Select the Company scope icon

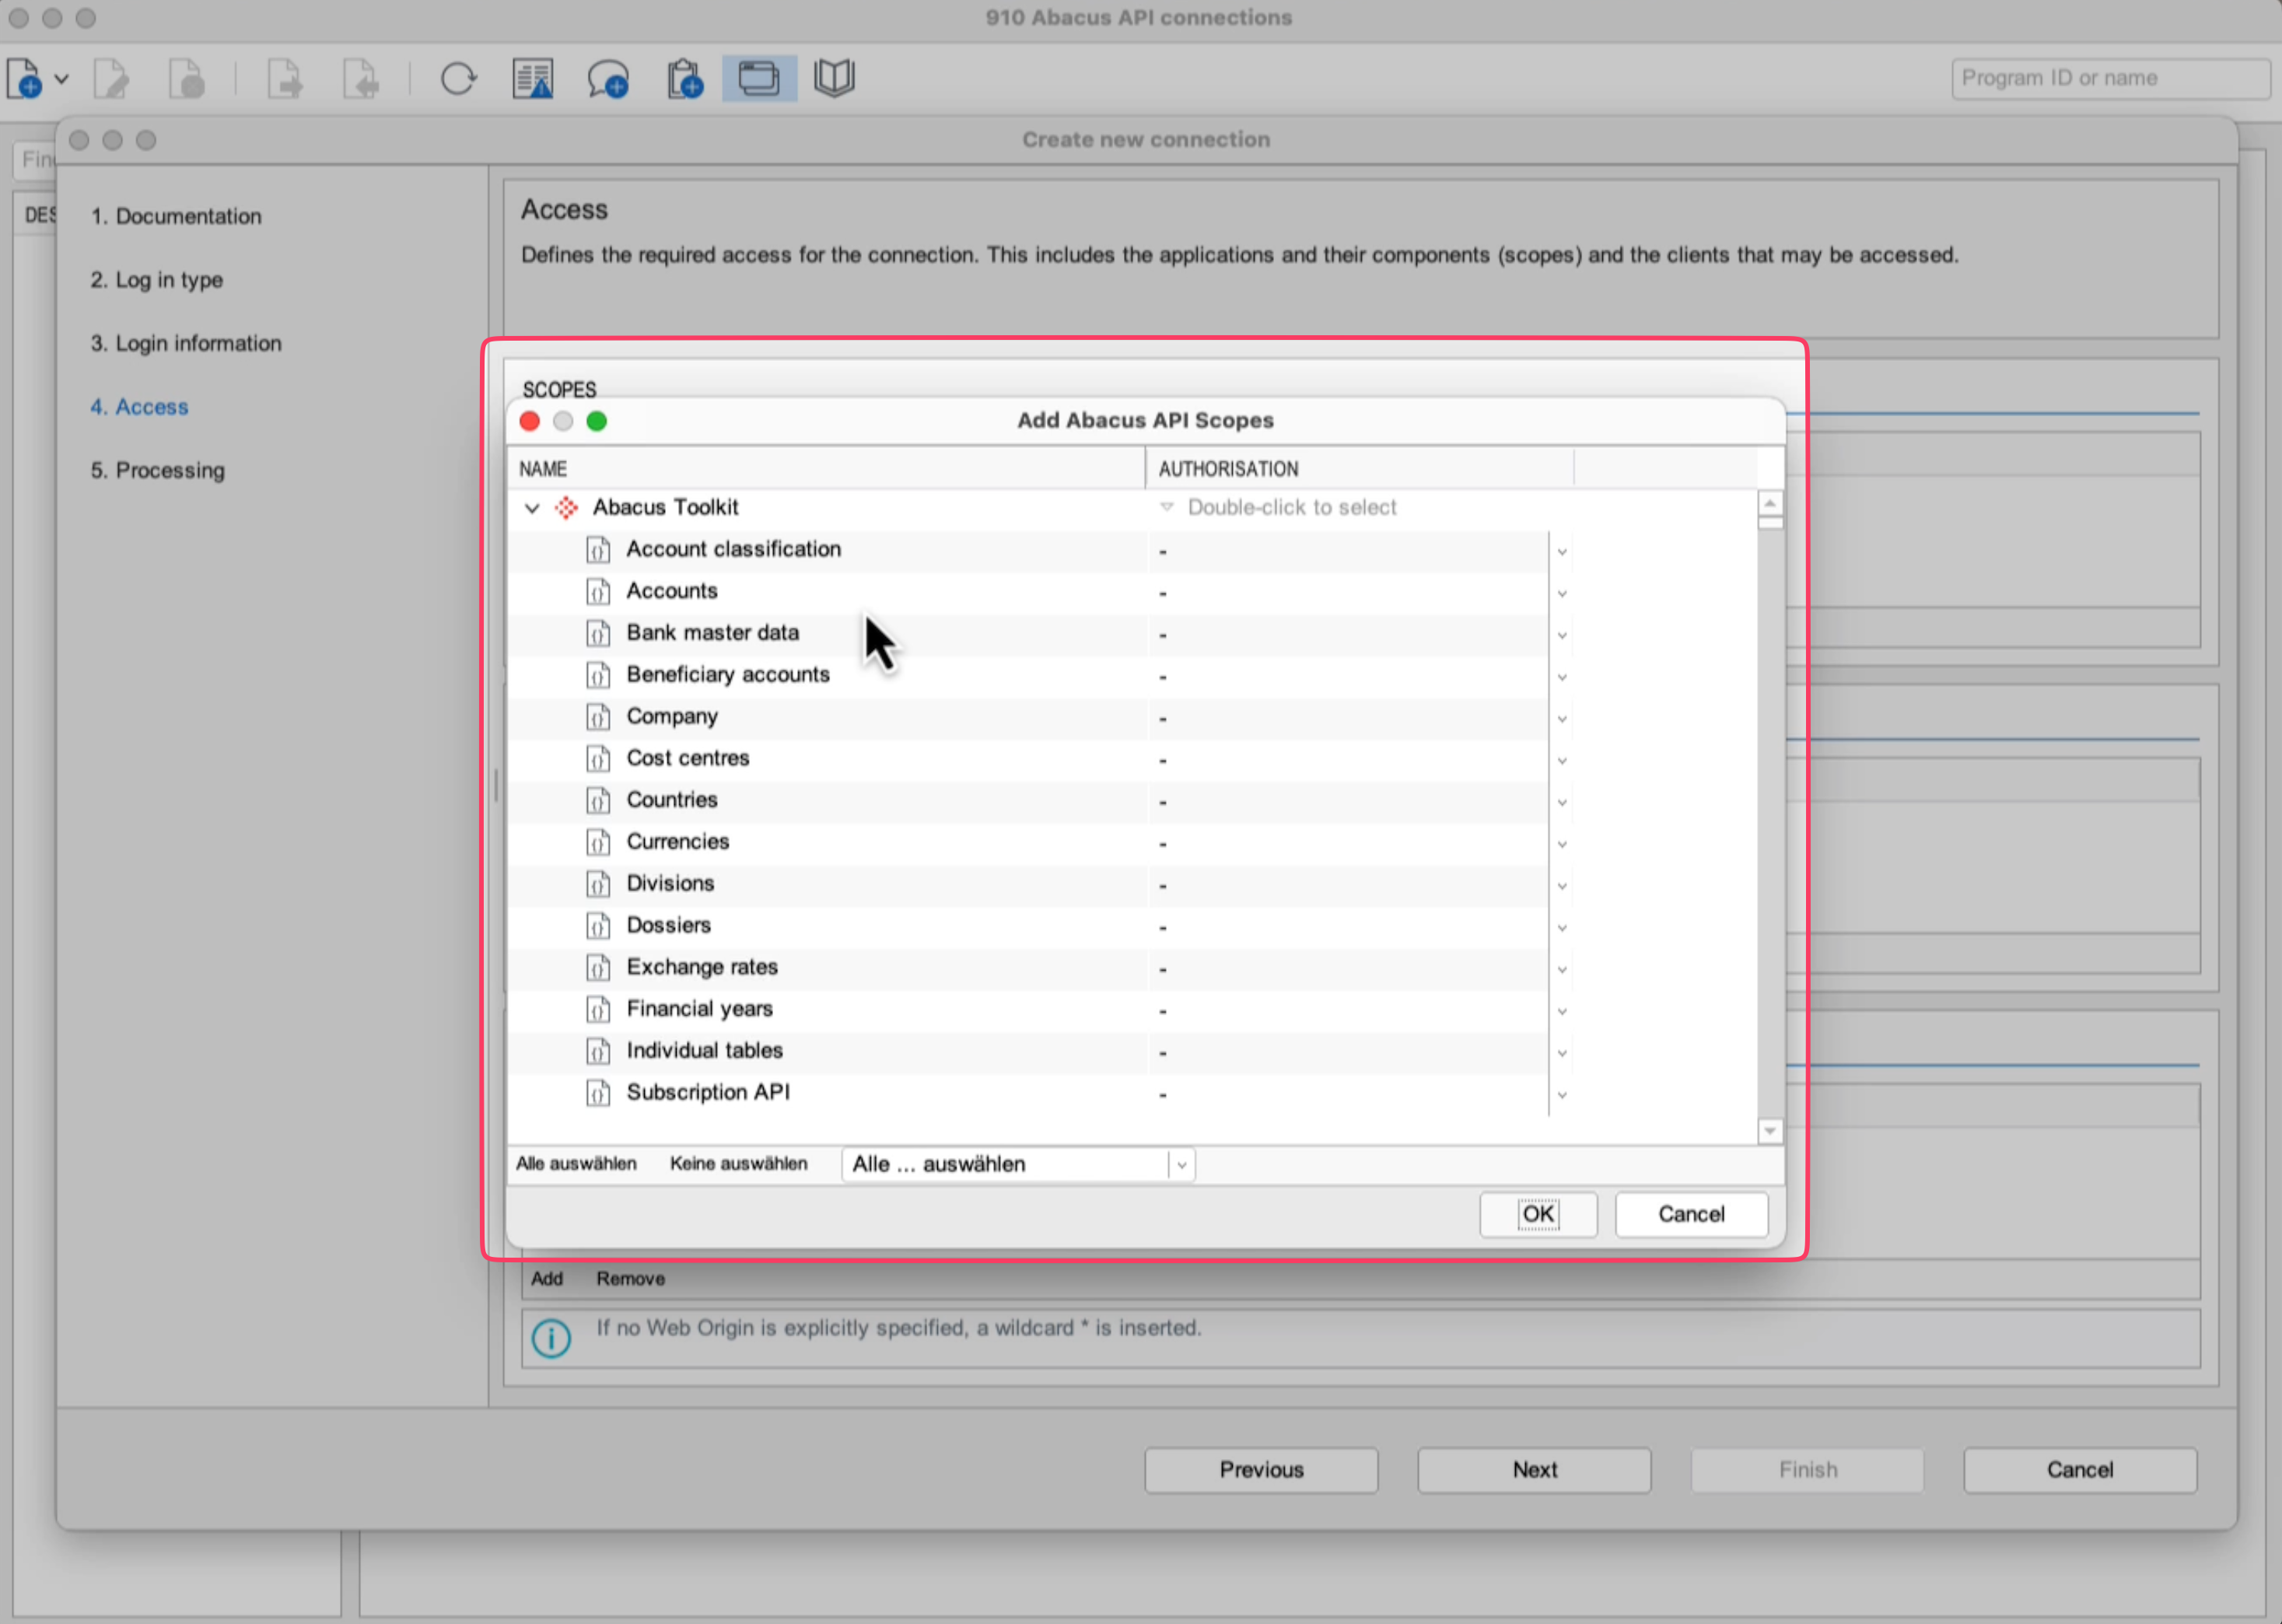[598, 717]
